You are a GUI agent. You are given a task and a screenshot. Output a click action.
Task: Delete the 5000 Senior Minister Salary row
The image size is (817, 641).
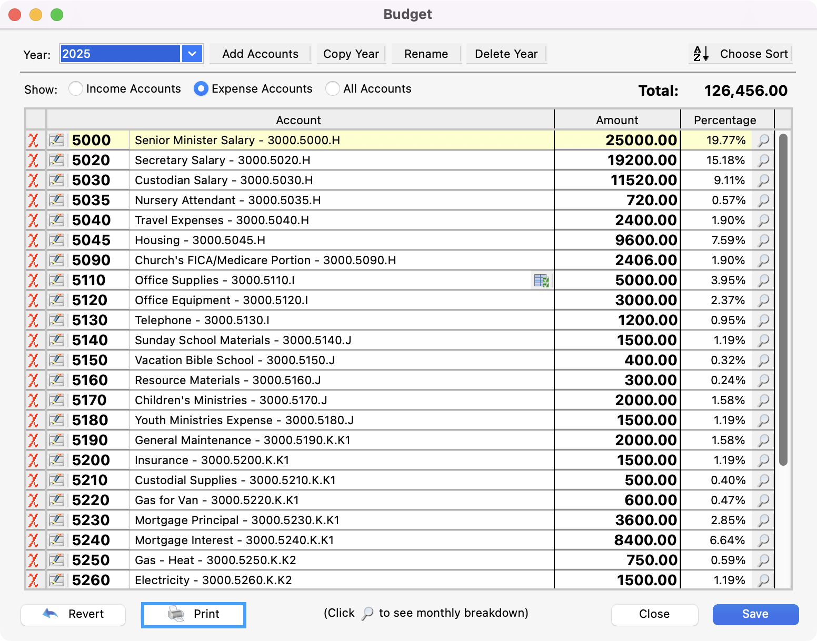pos(33,141)
